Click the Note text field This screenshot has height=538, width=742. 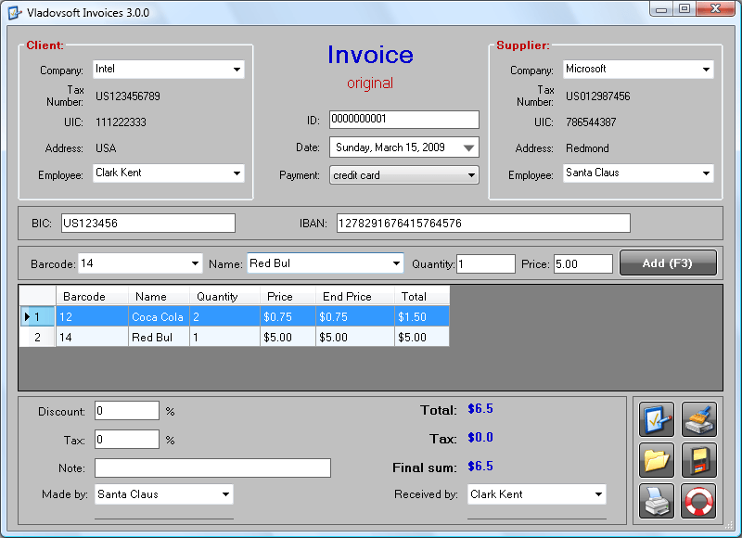click(211, 467)
